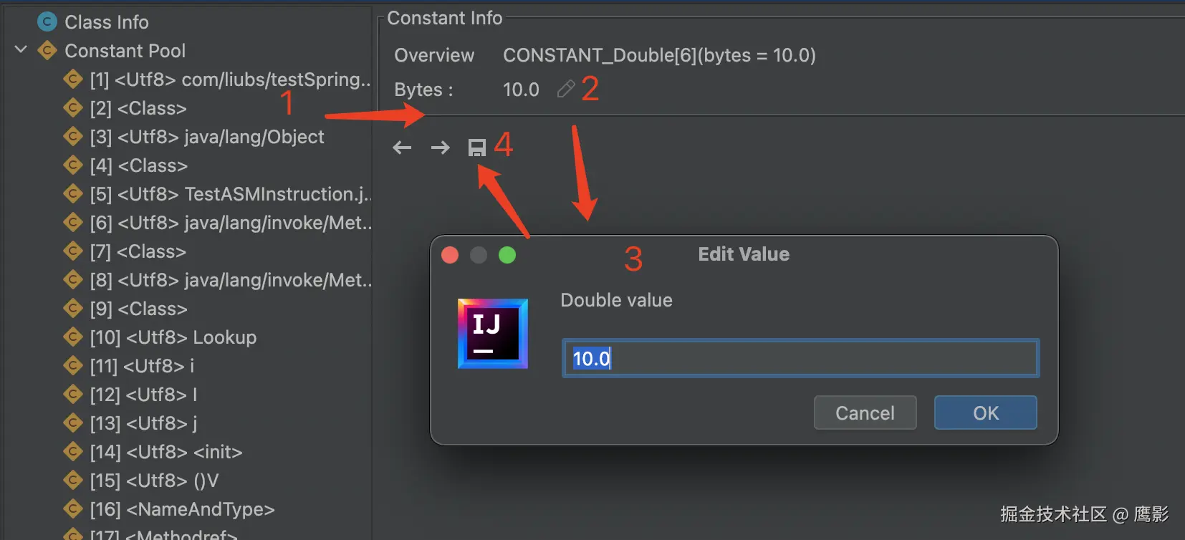Click the save floppy disk icon
This screenshot has height=540, width=1185.
click(x=476, y=148)
